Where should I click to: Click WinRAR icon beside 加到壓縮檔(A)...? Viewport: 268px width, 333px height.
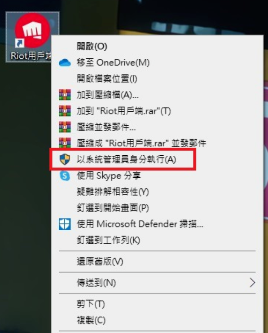click(65, 95)
